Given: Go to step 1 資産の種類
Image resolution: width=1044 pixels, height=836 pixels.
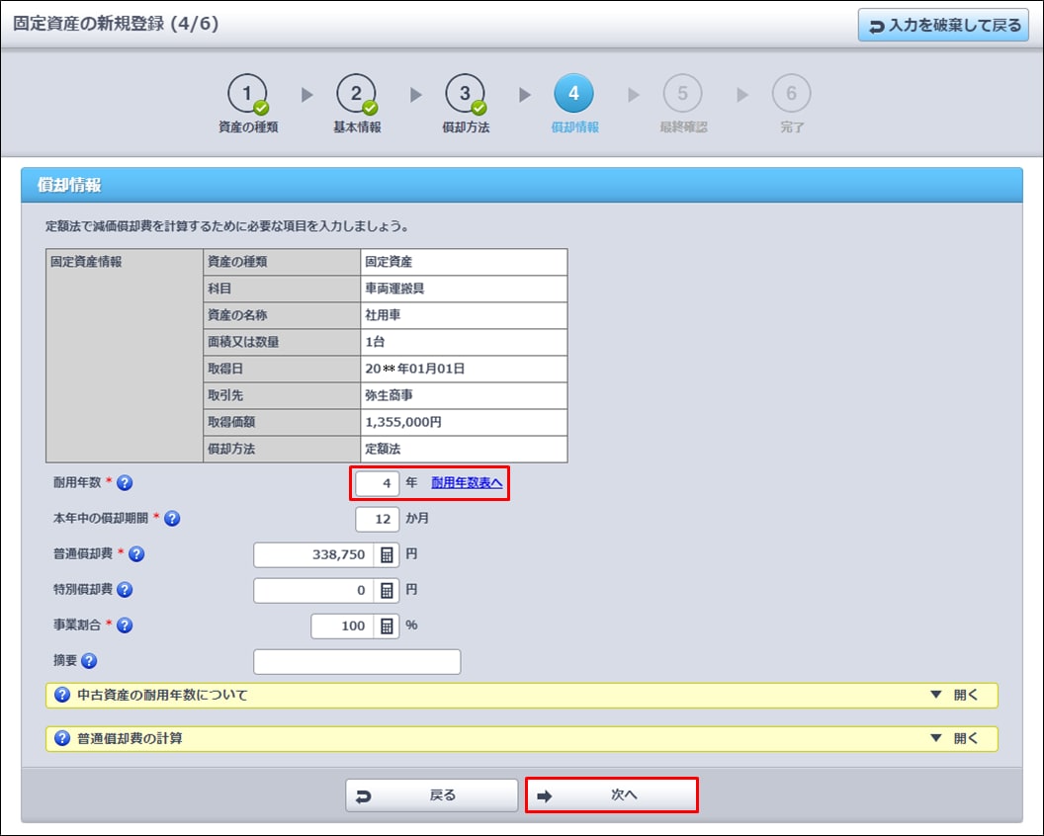Looking at the screenshot, I should (x=248, y=103).
